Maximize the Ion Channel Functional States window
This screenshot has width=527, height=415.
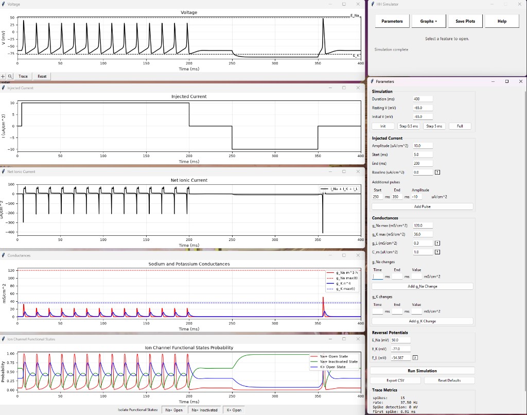pyautogui.click(x=344, y=339)
